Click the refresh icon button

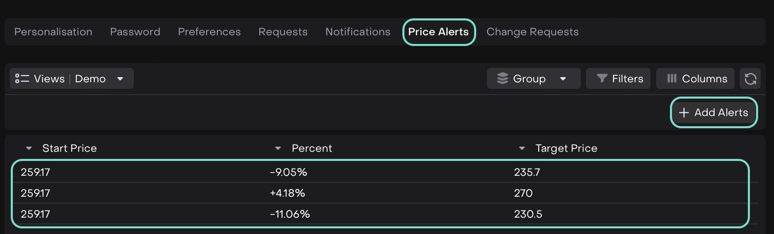750,79
